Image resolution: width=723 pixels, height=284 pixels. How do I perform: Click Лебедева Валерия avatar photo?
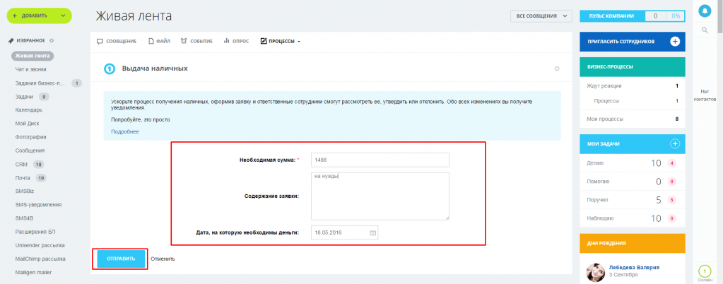click(595, 273)
